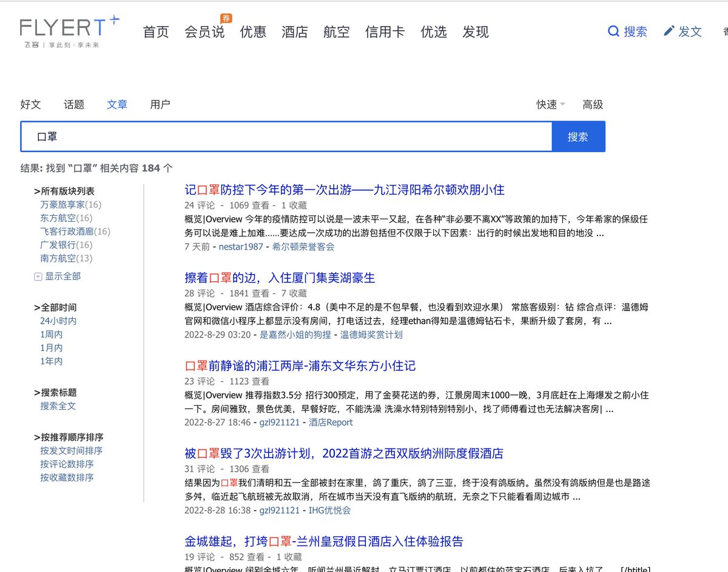
Task: Switch to the 用户 tab
Action: coord(160,104)
